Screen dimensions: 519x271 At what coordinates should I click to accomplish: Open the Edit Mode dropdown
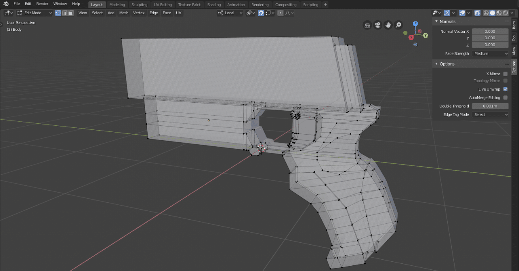[34, 13]
